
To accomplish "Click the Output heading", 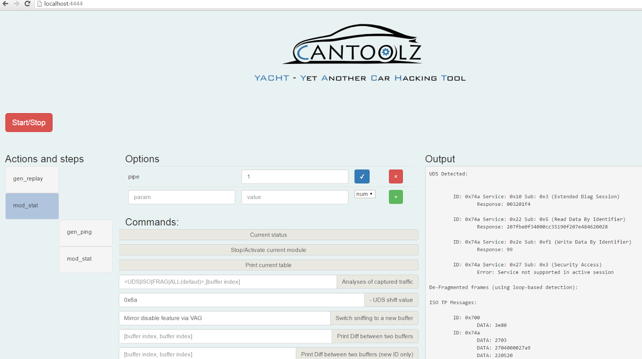I will tap(440, 159).
